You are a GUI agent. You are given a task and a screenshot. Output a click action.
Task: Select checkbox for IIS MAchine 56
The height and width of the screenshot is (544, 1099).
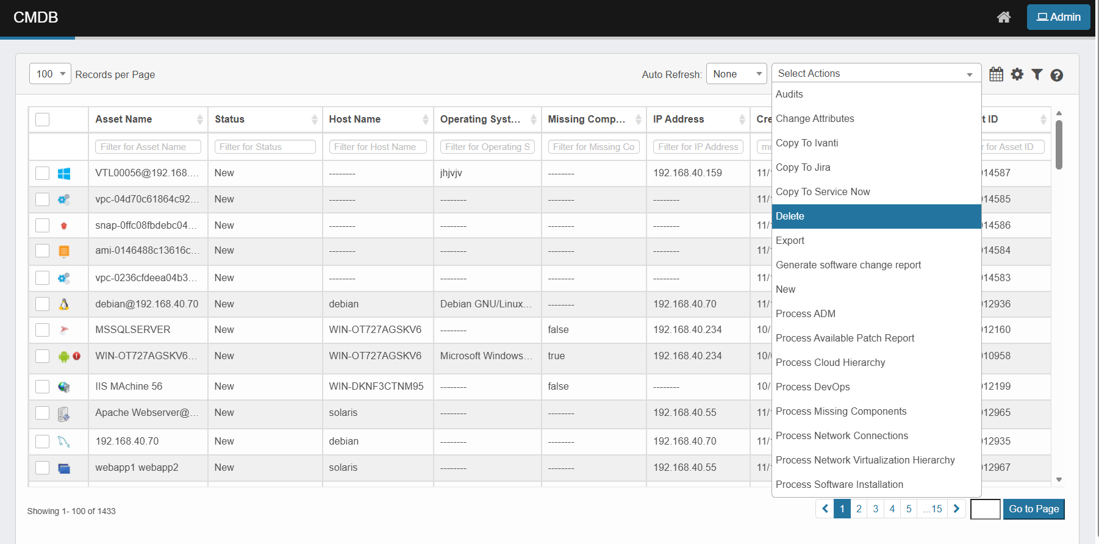tap(43, 387)
